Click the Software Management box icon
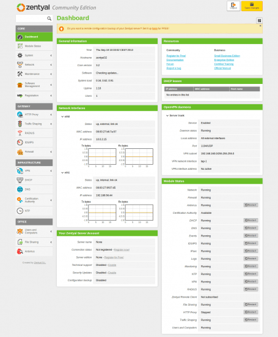This screenshot has height=337, width=278. pyautogui.click(x=20, y=85)
